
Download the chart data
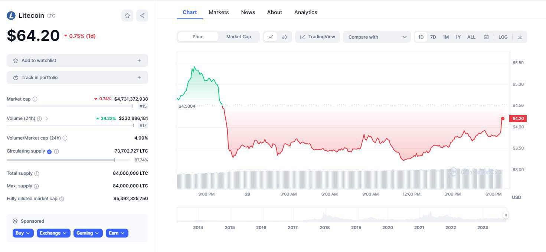tap(520, 37)
